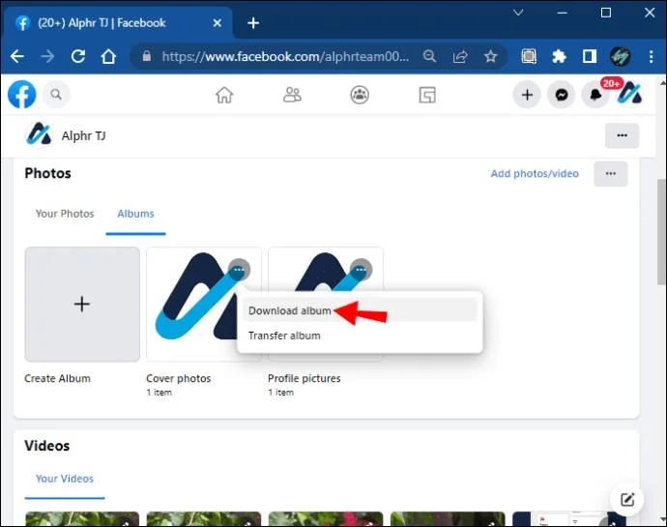Open the browser Extensions puzzle icon
This screenshot has width=667, height=527.
[x=559, y=56]
